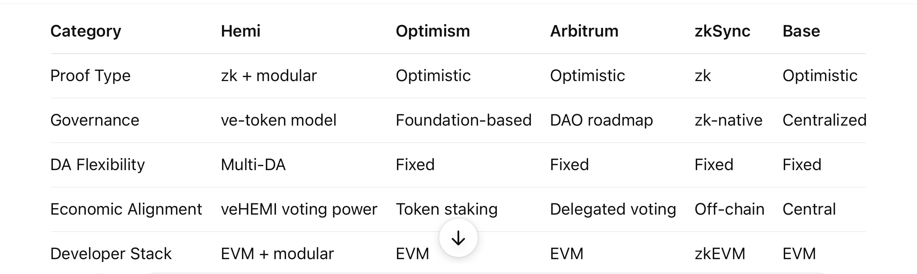The width and height of the screenshot is (917, 274).
Task: Select the Hemi column header
Action: (x=240, y=31)
